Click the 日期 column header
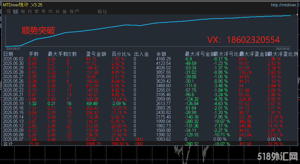The image size is (300, 164). tap(8, 54)
